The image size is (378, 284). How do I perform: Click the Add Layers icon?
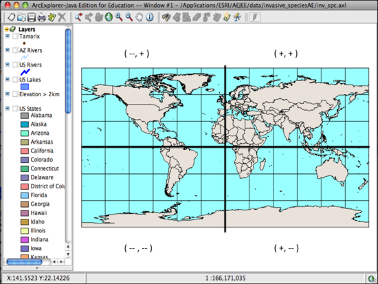tap(52, 17)
